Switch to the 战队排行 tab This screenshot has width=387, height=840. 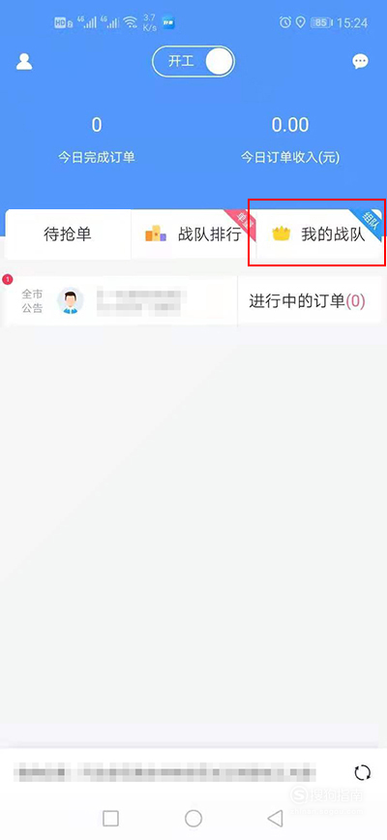coord(193,234)
